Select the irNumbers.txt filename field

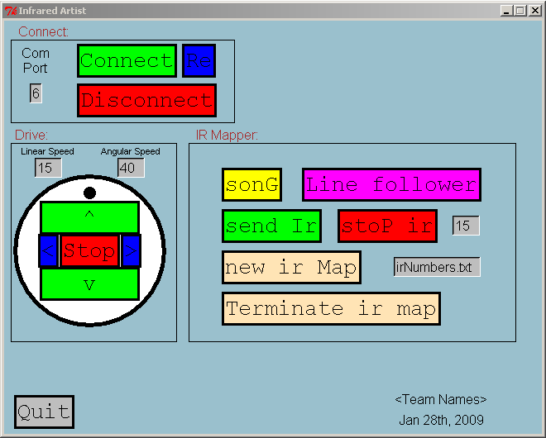pos(437,267)
